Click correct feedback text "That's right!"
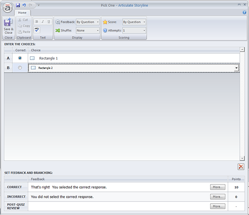This screenshot has width=249, height=215. [40, 187]
